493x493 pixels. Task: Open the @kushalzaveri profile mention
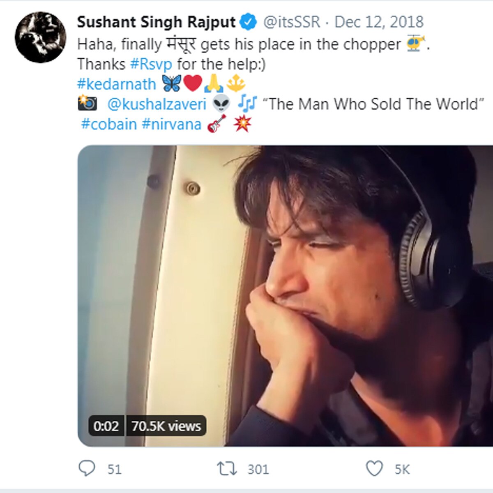click(157, 104)
